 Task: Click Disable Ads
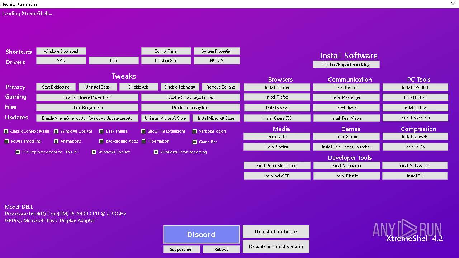click(138, 87)
